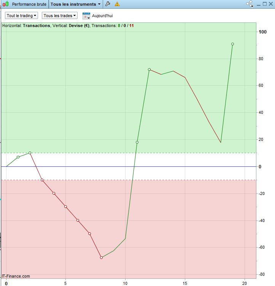This screenshot has height=286, width=275.
Task: Open the calendar date picker icon
Action: point(86,16)
